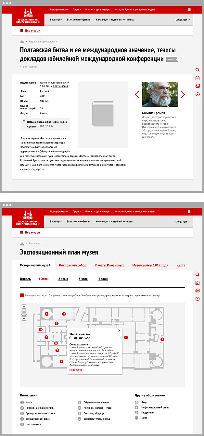Open Languages dropdown in exposition plan window
This screenshot has width=204, height=436.
tap(182, 222)
